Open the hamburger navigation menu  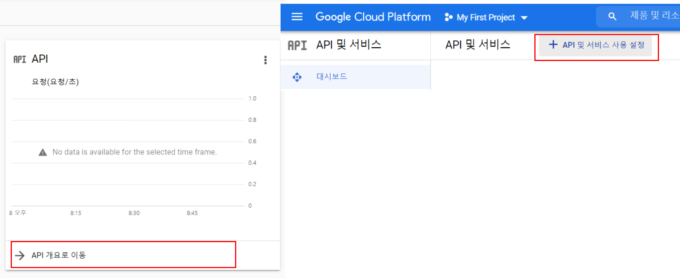pos(297,17)
